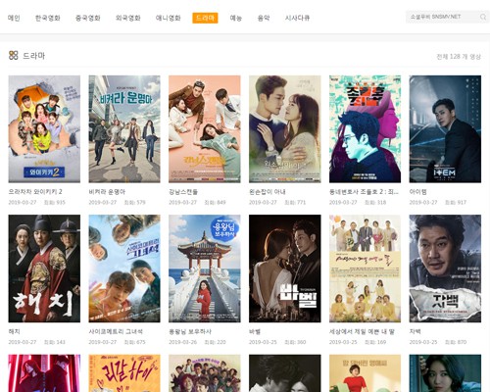Open the 와이키키 2 poster thumbnail

[44, 129]
